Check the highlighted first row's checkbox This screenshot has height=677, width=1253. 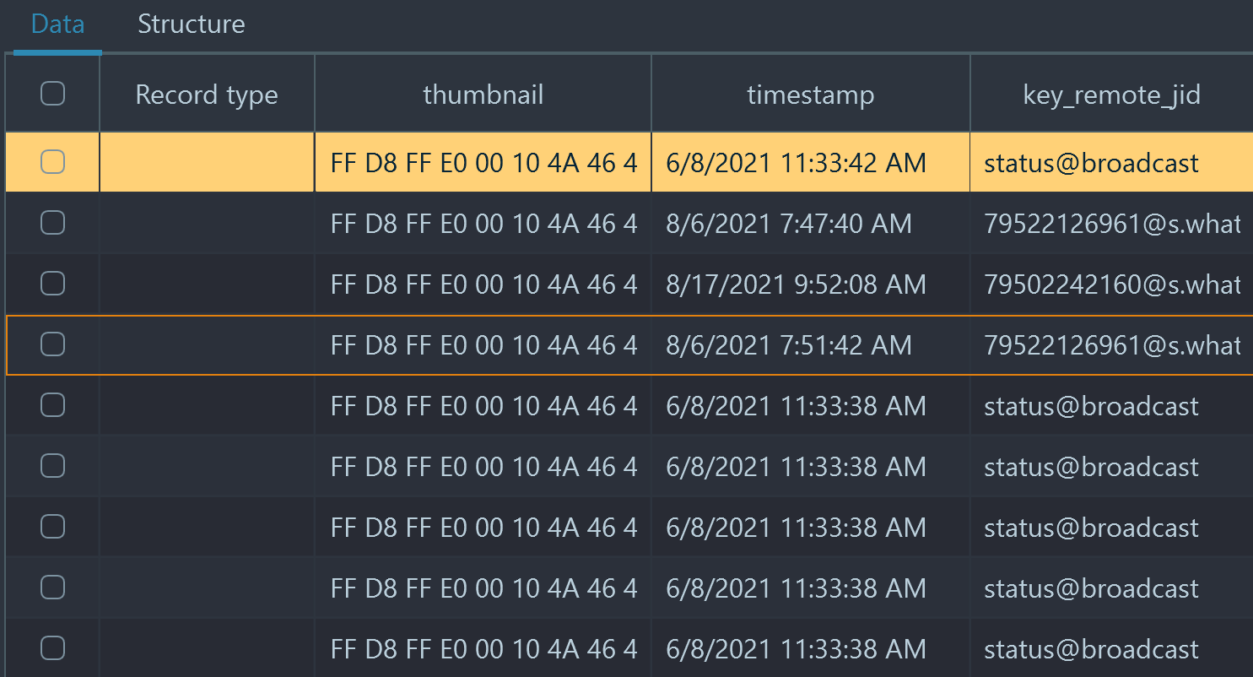pyautogui.click(x=53, y=162)
